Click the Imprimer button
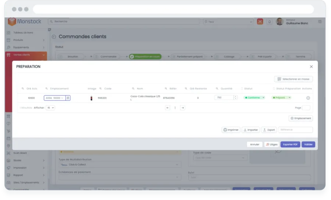 (231, 130)
